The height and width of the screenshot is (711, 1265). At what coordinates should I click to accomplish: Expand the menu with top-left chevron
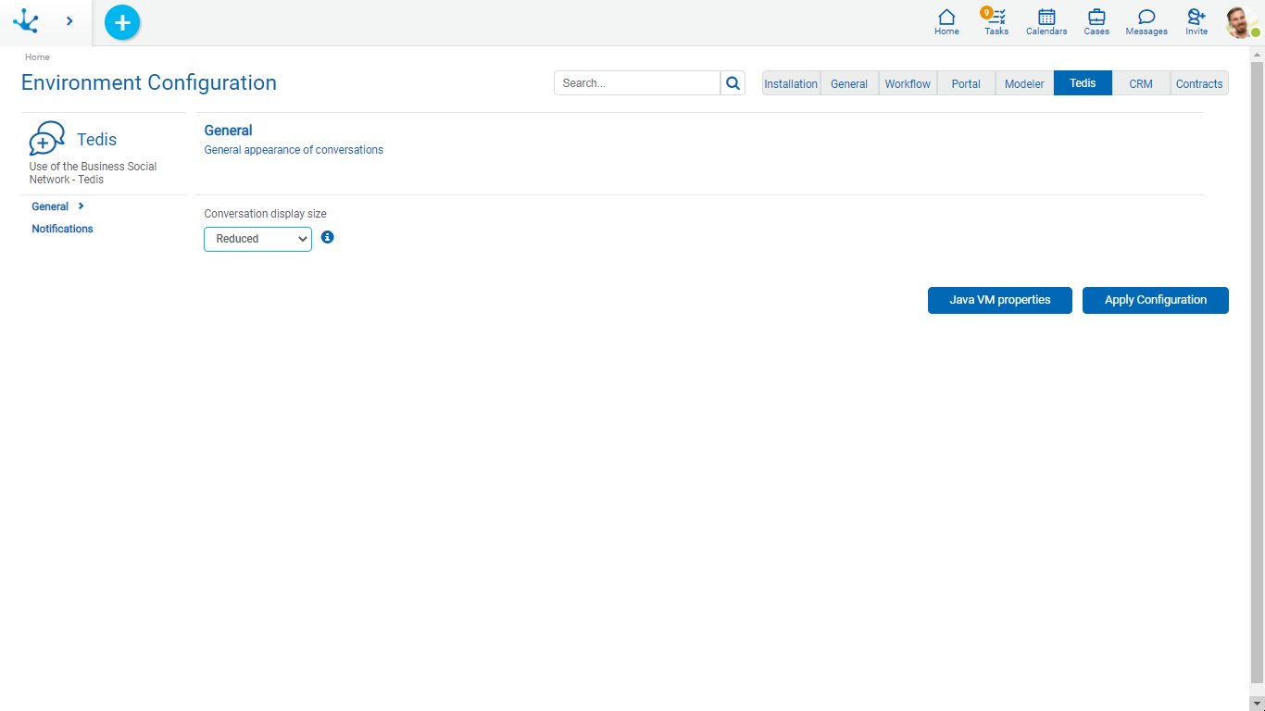coord(69,21)
